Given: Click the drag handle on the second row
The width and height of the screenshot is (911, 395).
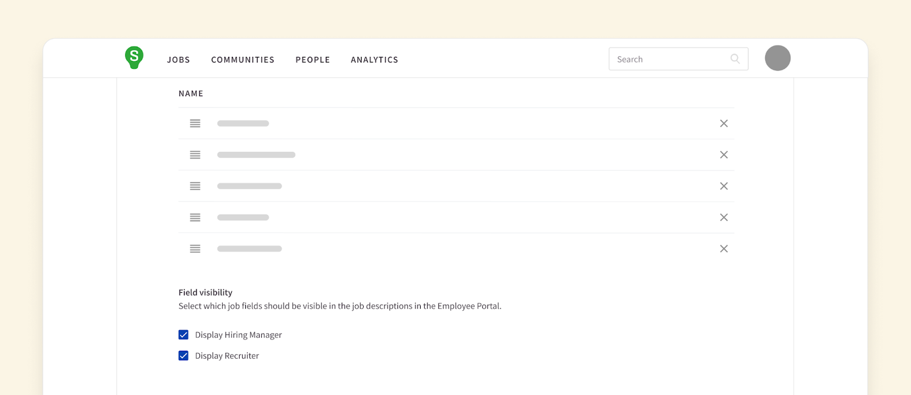Looking at the screenshot, I should click(195, 155).
